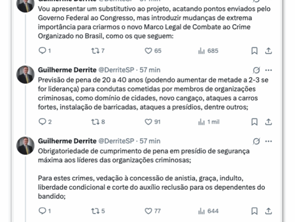Reply to the 20 a 40 anos tweet
Screen dimensions: 295x222
[x=42, y=122]
